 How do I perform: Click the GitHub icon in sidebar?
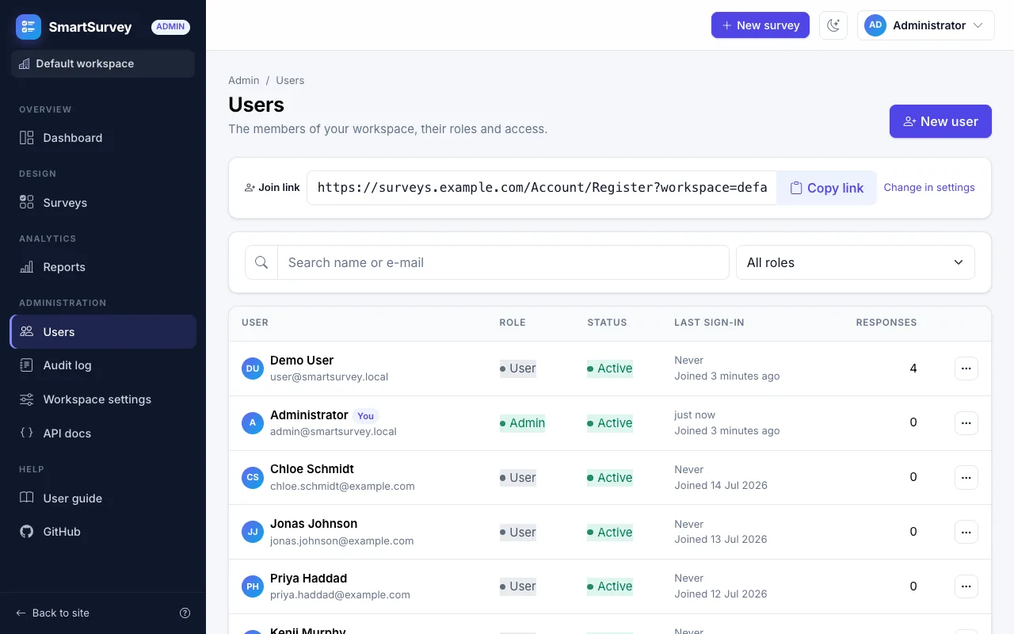click(x=27, y=532)
